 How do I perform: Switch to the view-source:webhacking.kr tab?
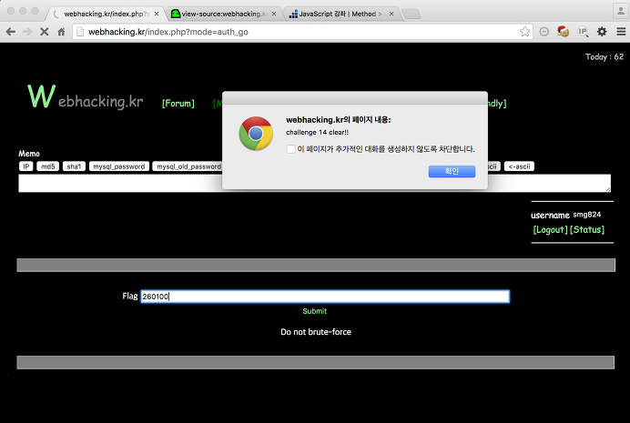coord(224,14)
